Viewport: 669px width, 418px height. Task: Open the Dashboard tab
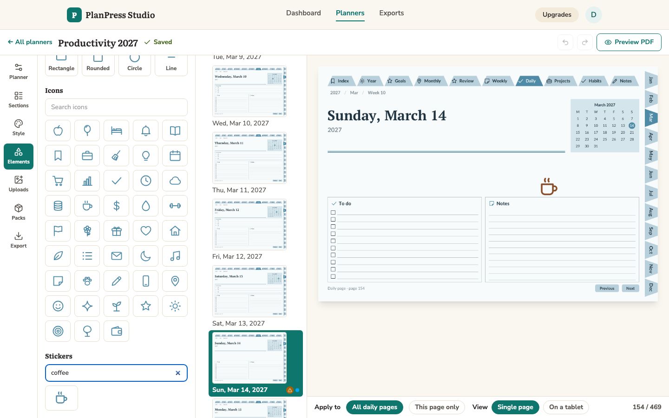click(x=303, y=13)
